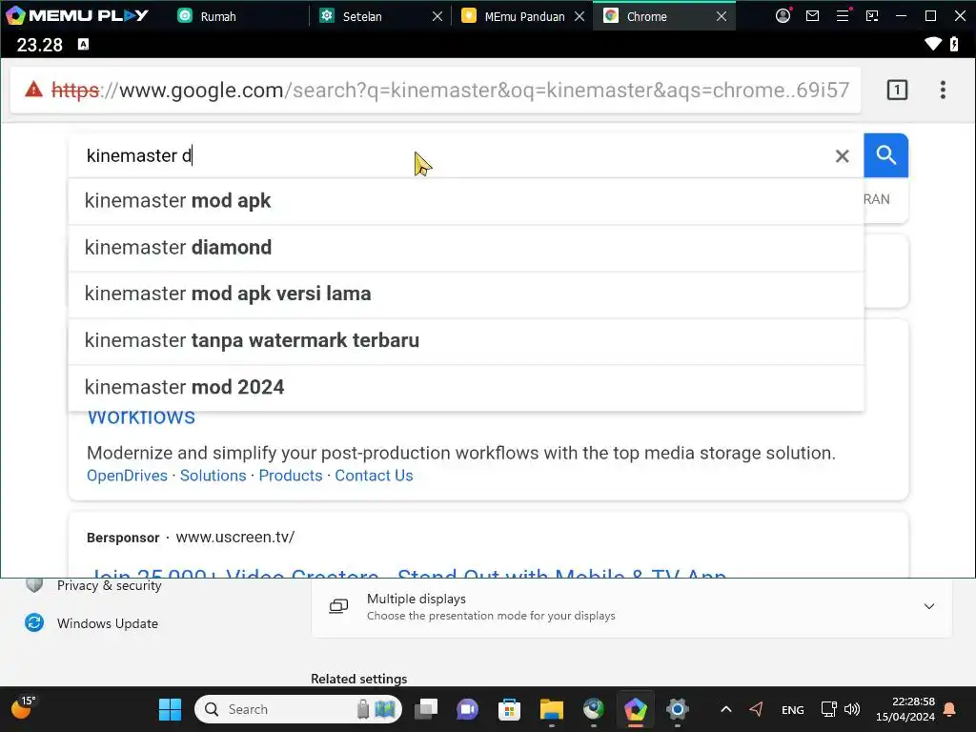Open the OpenDrives sitelink
This screenshot has height=732, width=976.
click(x=127, y=476)
